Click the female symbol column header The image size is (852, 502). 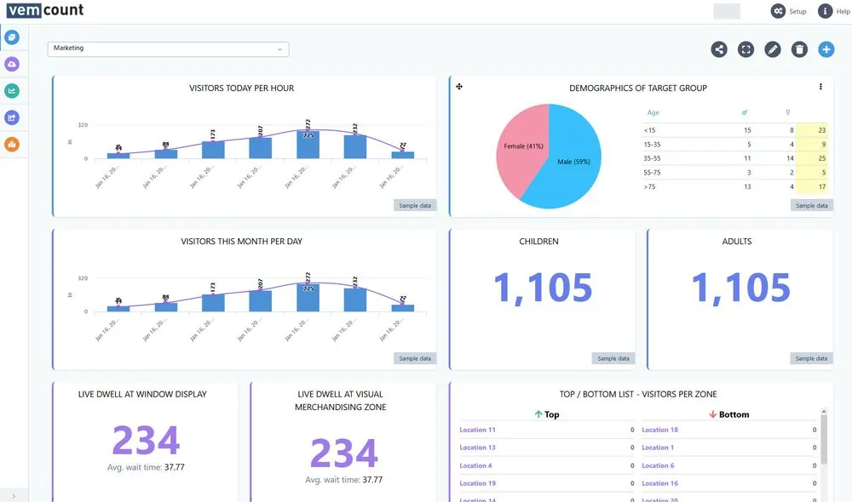(788, 112)
